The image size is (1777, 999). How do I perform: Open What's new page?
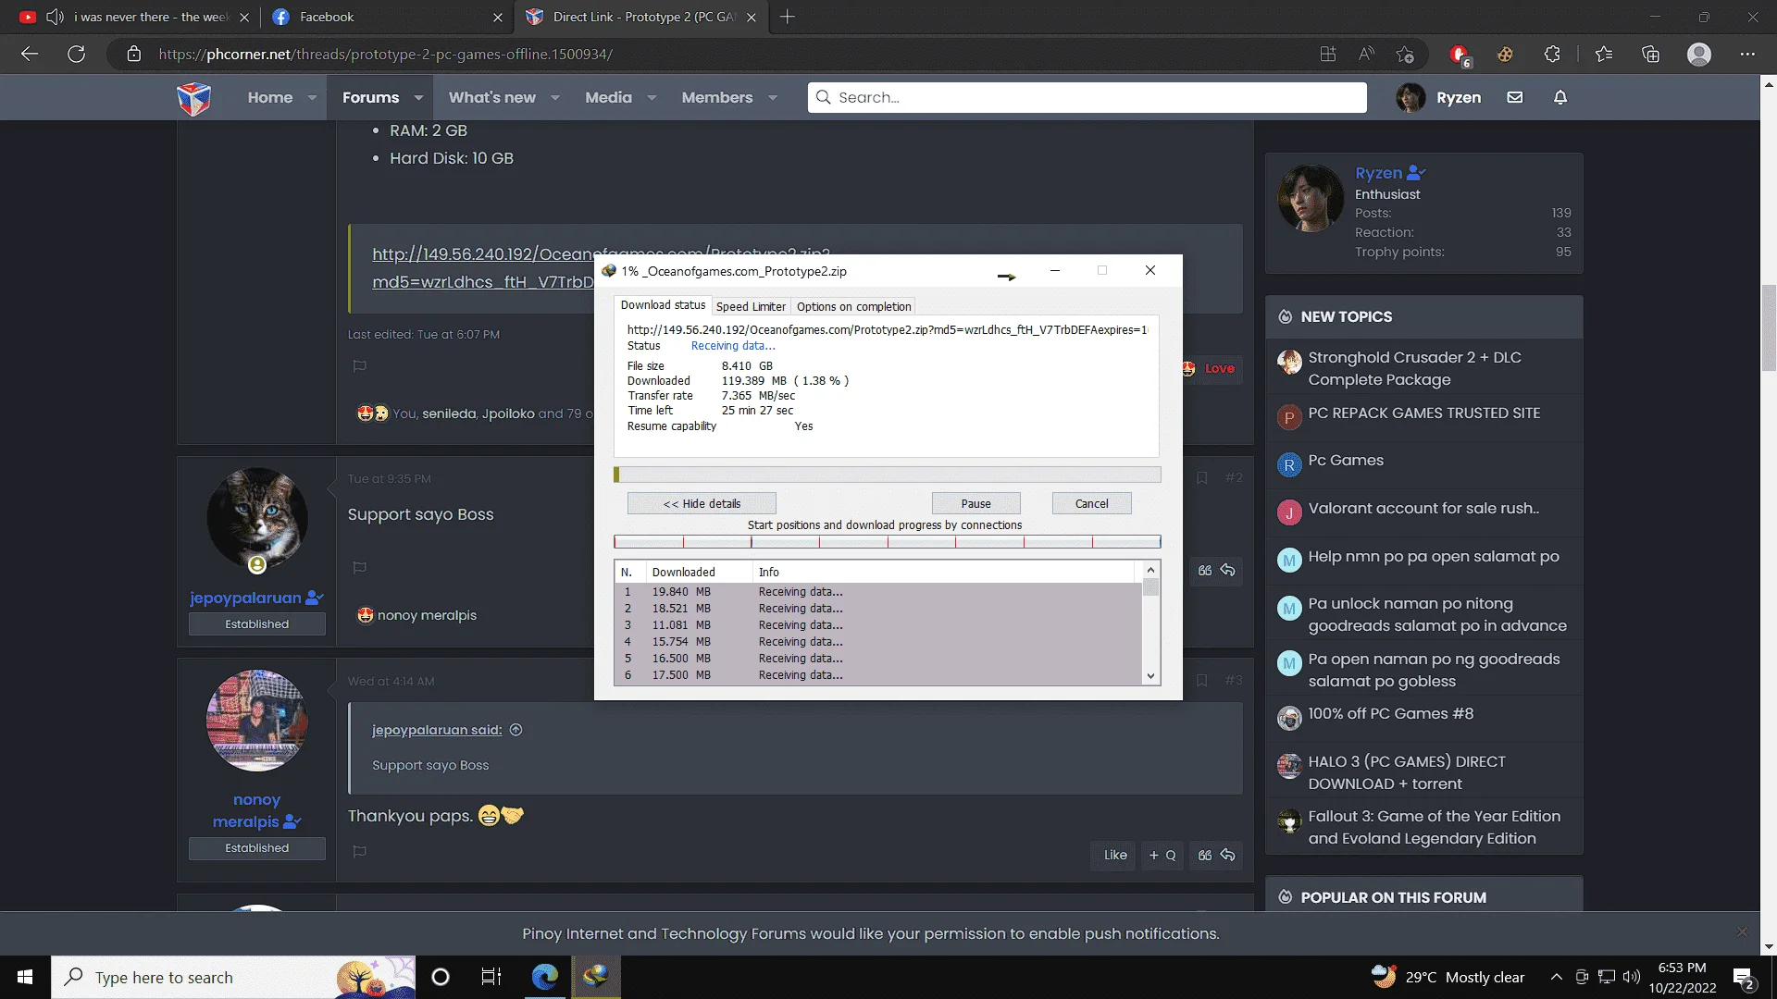pos(492,97)
